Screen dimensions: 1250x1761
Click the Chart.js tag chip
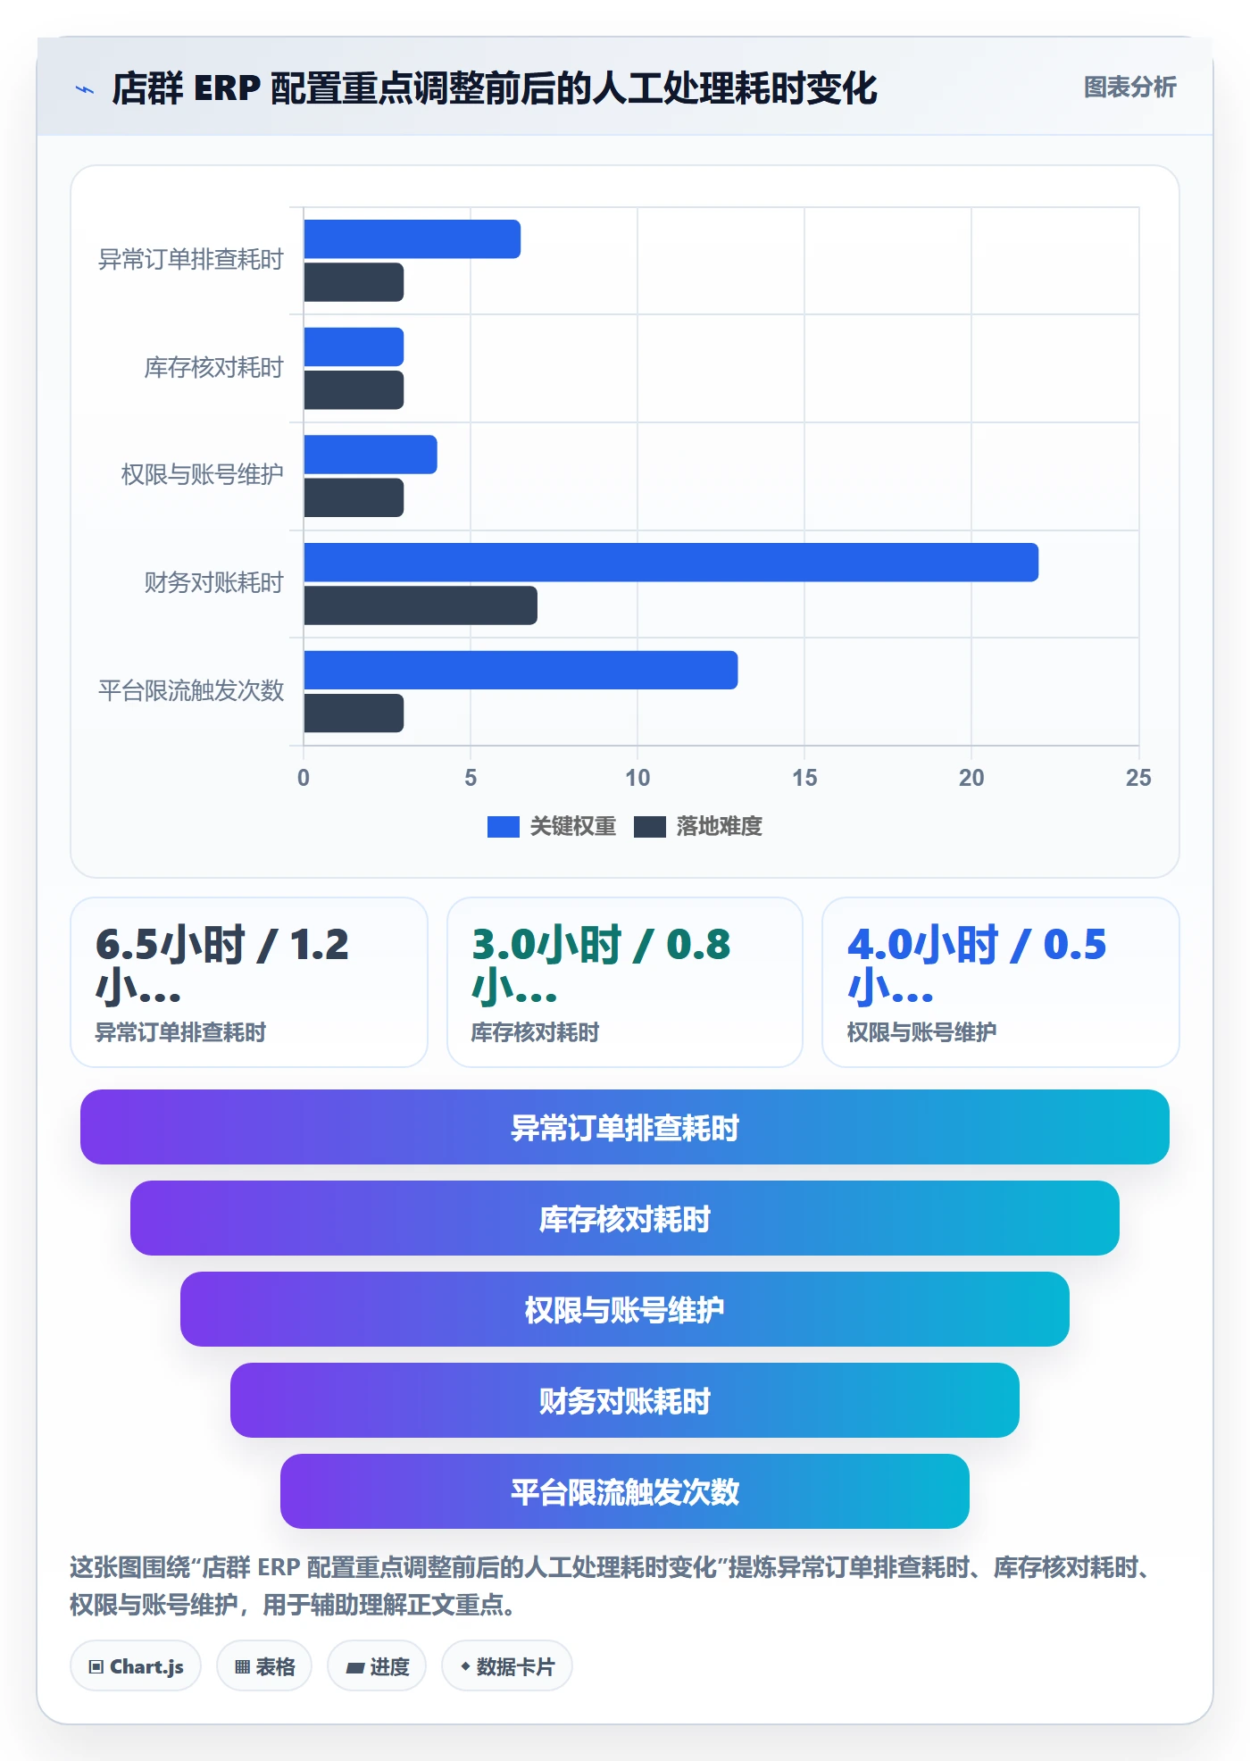coord(136,1666)
